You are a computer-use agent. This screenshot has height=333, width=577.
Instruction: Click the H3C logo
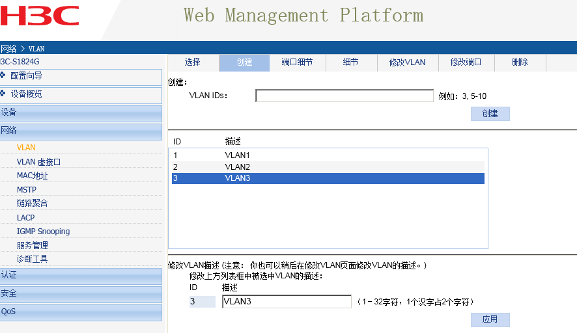(39, 16)
